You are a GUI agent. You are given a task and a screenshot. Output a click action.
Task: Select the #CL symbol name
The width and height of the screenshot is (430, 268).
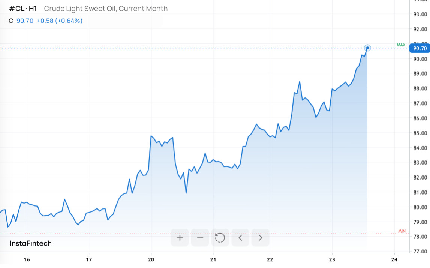point(17,9)
